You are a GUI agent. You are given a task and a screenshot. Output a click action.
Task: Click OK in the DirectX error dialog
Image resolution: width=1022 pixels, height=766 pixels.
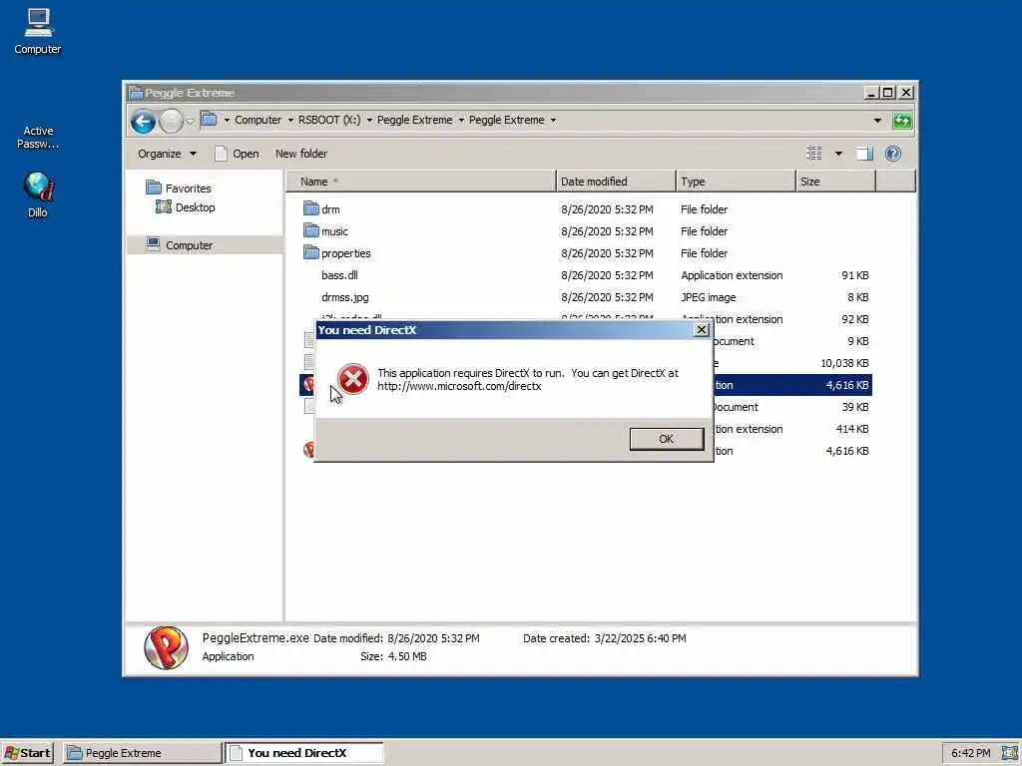coord(666,439)
